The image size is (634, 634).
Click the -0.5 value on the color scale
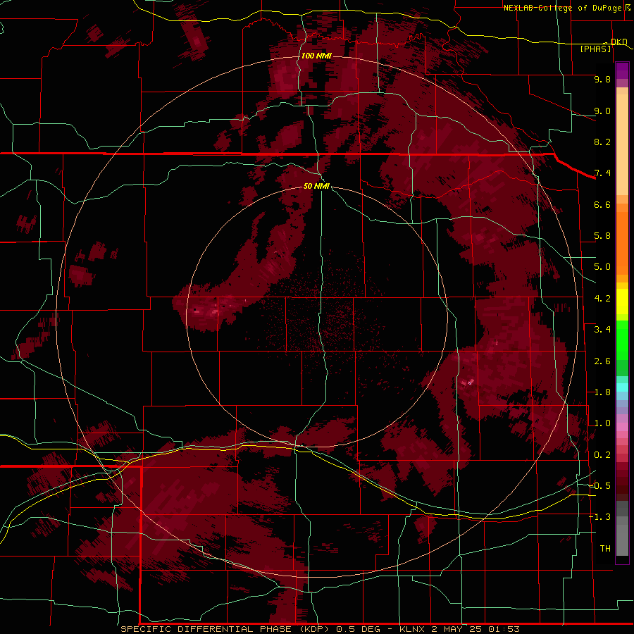pyautogui.click(x=599, y=486)
